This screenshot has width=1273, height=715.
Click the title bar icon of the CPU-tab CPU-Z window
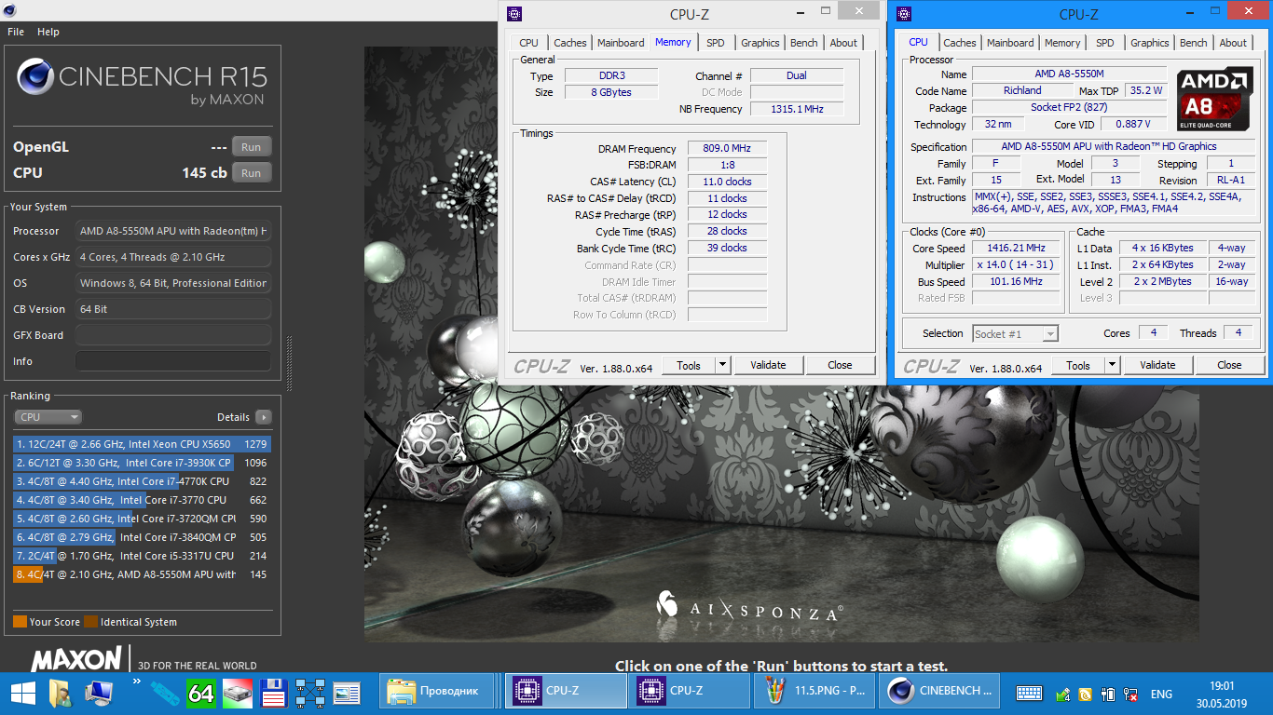click(904, 13)
